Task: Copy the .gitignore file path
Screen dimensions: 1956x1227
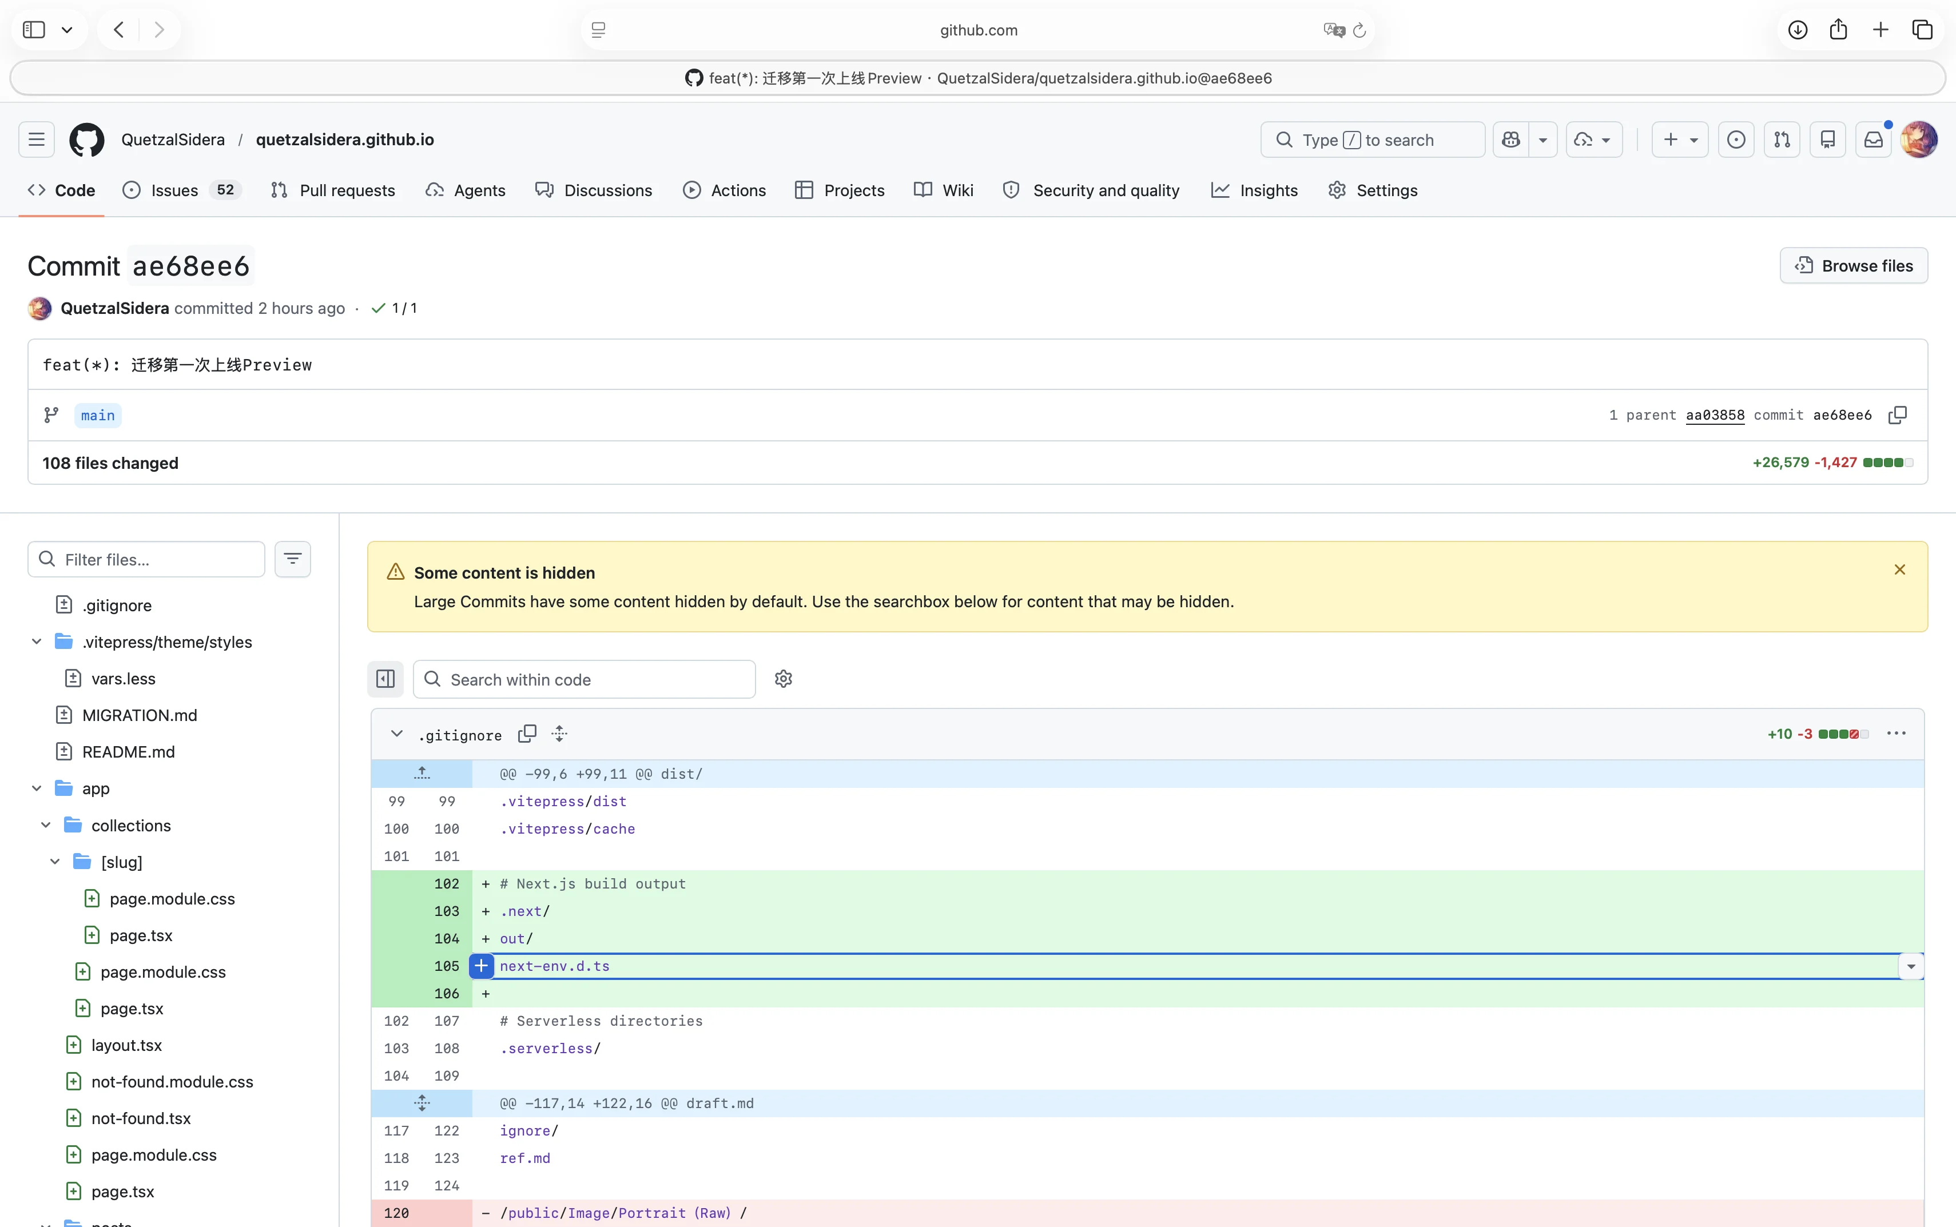Action: pos(527,734)
